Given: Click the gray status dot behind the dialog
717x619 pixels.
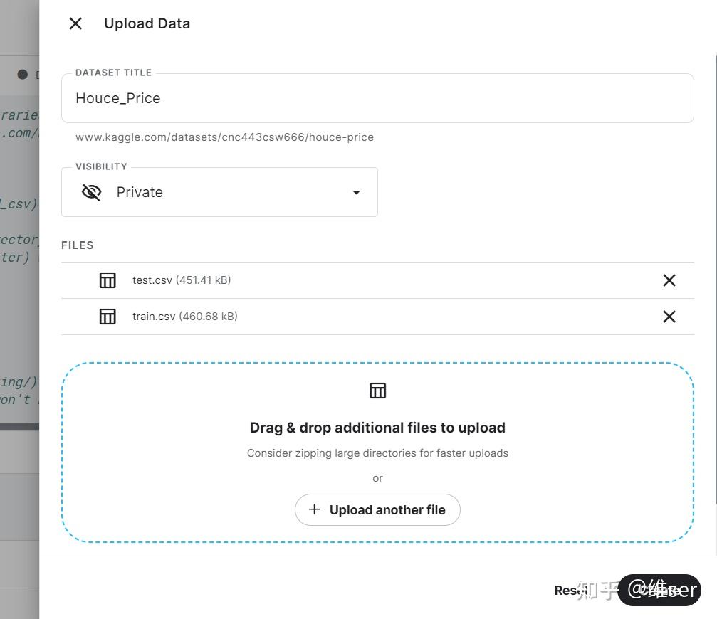Looking at the screenshot, I should [x=23, y=75].
